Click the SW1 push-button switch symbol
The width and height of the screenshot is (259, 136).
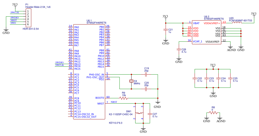[140, 113]
